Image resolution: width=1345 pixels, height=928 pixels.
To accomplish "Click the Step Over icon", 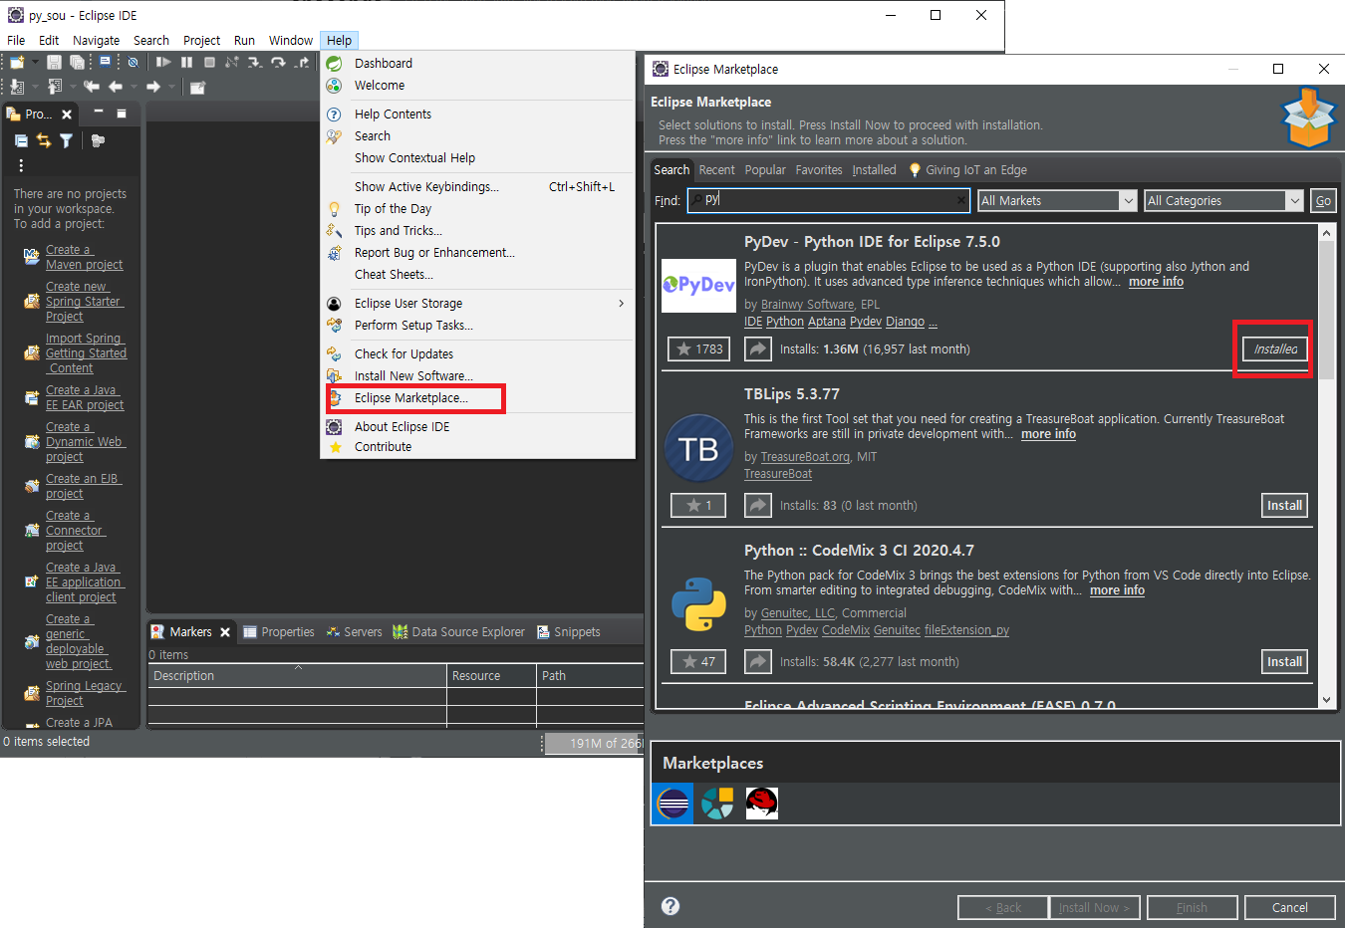I will coord(278,62).
